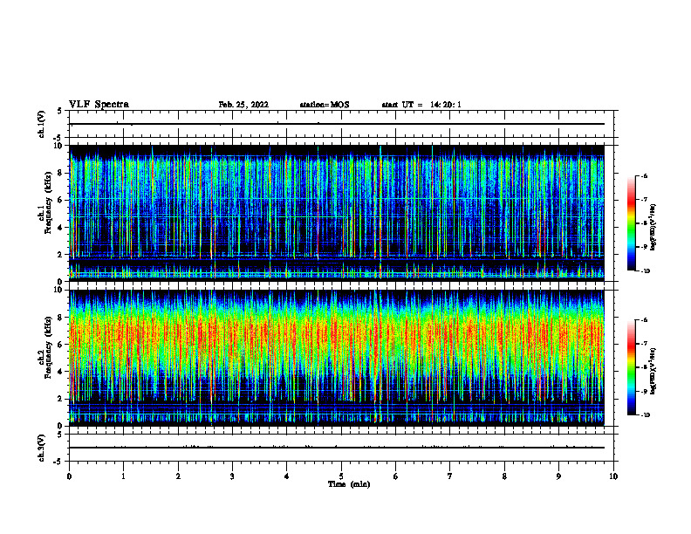Image resolution: width=691 pixels, height=534 pixels.
Task: Click the "6" minute tick on the time axis
Action: 396,476
